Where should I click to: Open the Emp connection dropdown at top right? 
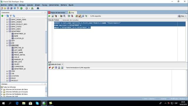[182, 16]
